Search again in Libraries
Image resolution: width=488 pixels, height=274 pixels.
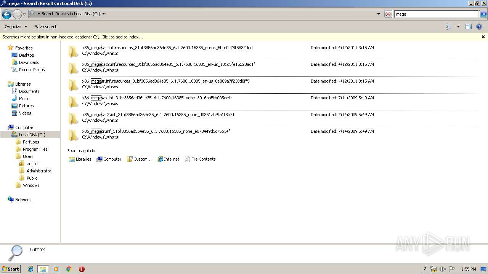(80, 159)
